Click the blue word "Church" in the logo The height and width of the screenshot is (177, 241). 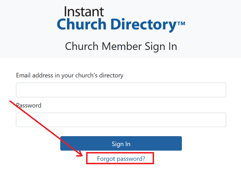pyautogui.click(x=82, y=24)
